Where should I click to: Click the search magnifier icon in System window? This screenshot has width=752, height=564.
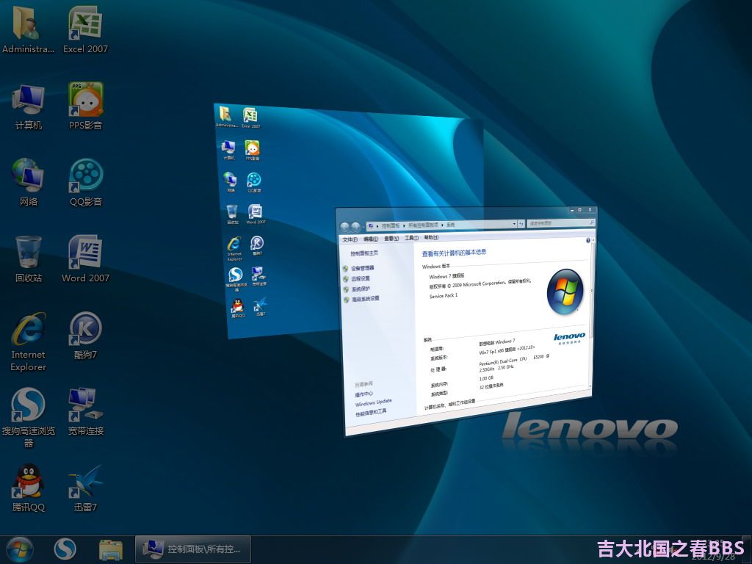pos(593,223)
